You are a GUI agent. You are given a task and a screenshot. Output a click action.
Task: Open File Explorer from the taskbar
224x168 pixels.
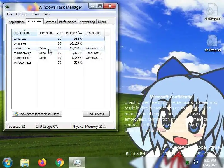pos(25,163)
